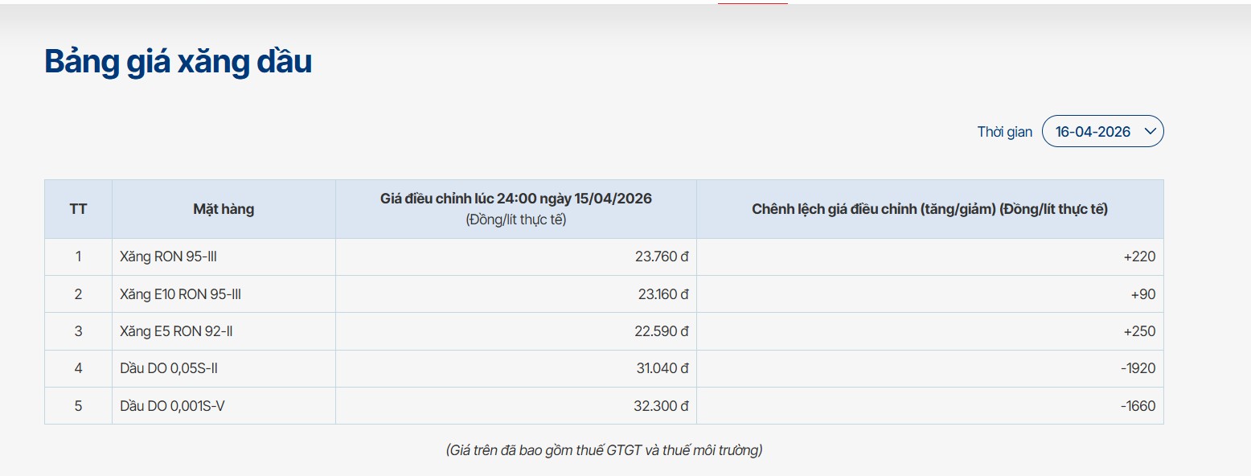Click the 'Bảng giá xăng dầu' heading
Viewport: 1251px width, 476px height.
coord(178,62)
